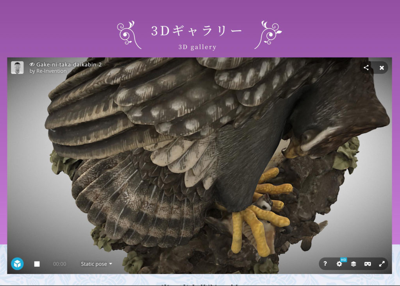Open the Static pose animation dropdown

[94, 264]
